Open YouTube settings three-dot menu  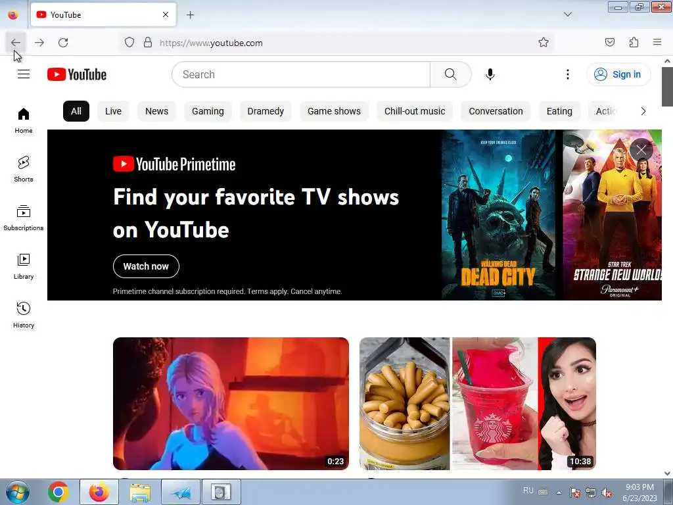pyautogui.click(x=567, y=74)
